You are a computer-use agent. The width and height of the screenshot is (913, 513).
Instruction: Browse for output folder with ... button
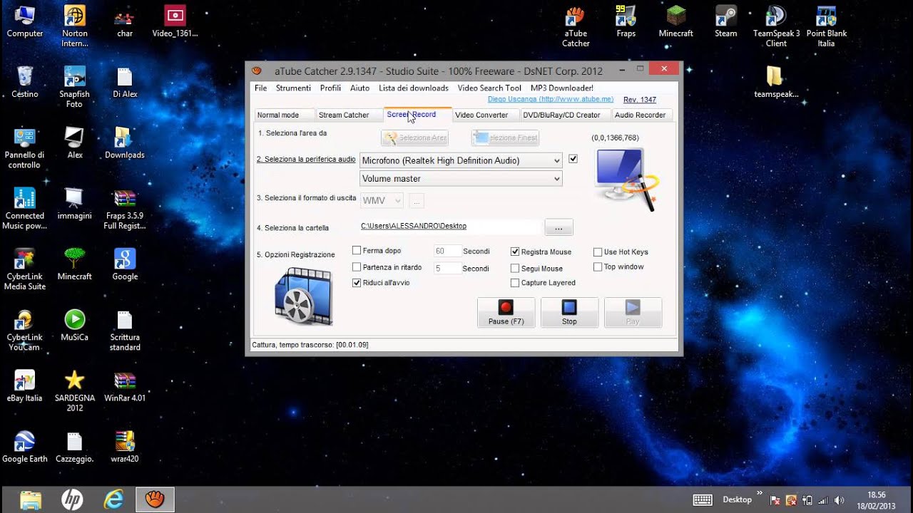[558, 227]
